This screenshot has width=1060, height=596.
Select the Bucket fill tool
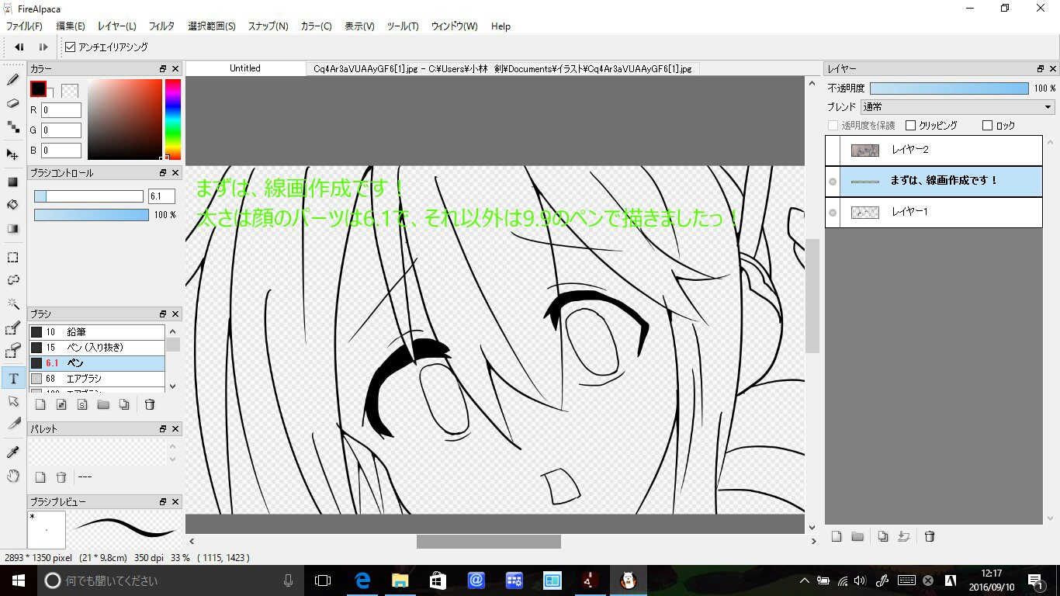pos(13,205)
